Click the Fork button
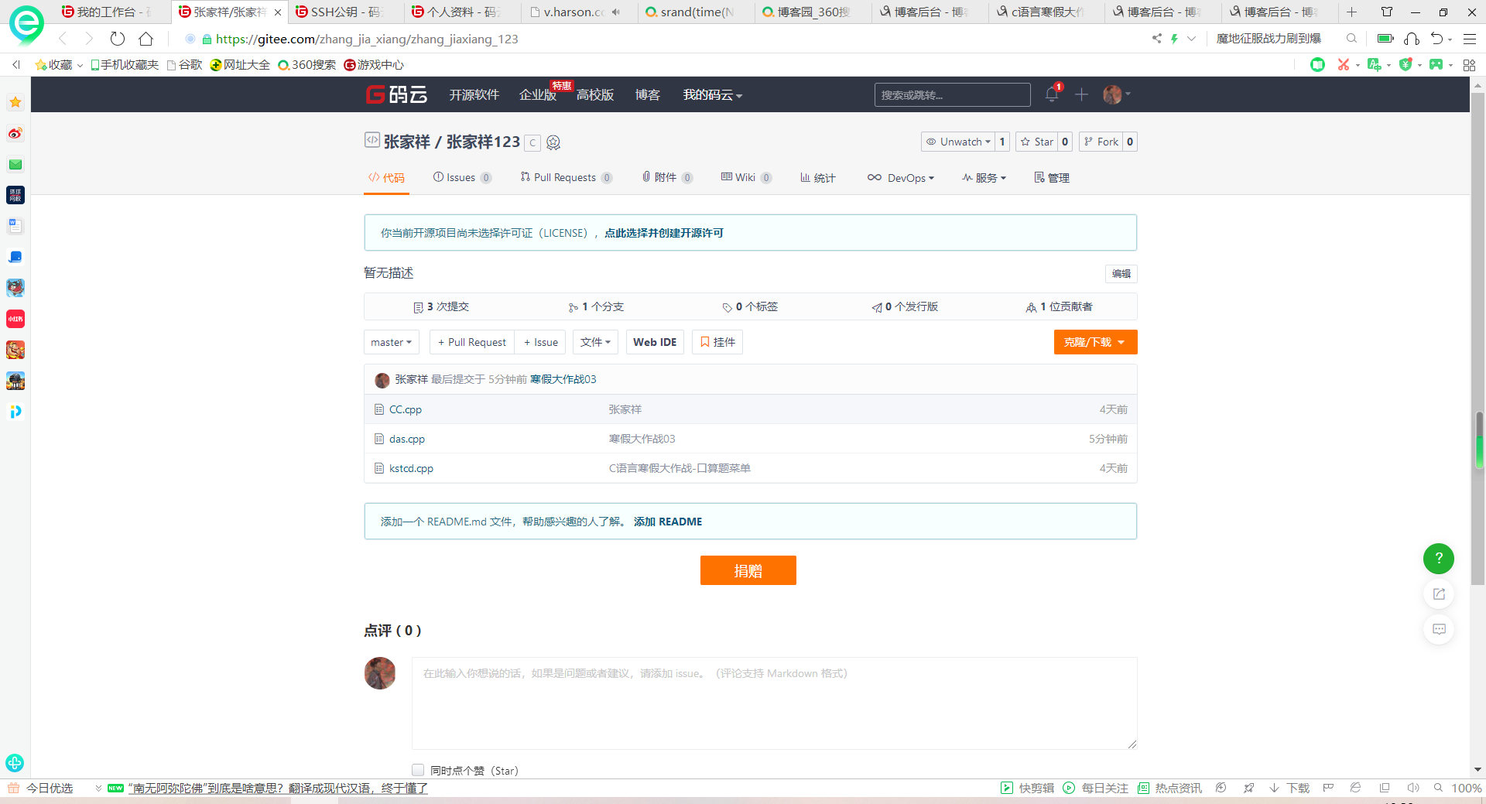Viewport: 1486px width, 804px height. 1101,142
